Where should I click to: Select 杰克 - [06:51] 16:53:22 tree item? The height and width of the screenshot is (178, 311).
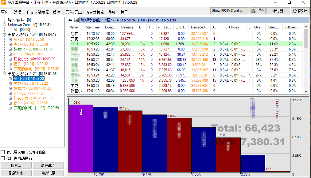31,83
